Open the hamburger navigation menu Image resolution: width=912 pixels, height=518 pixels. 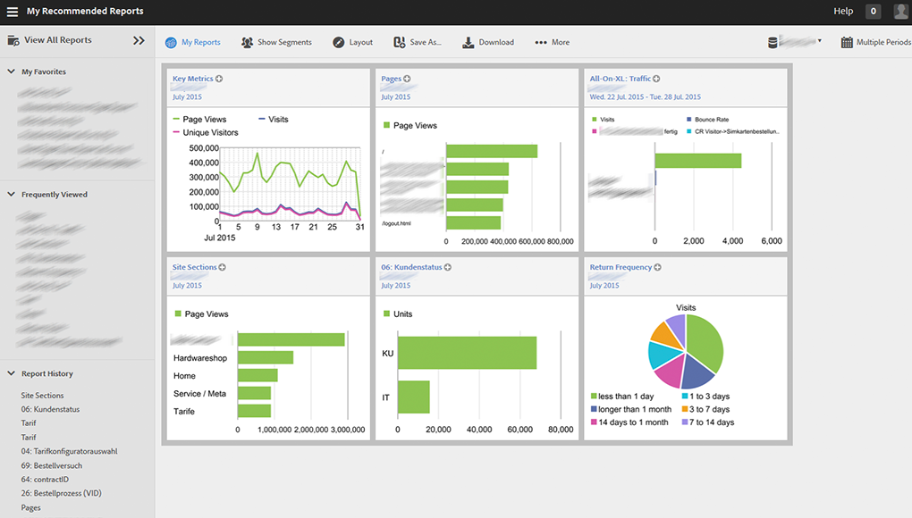click(13, 11)
